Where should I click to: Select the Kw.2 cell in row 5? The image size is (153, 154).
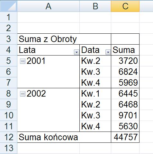95,61
